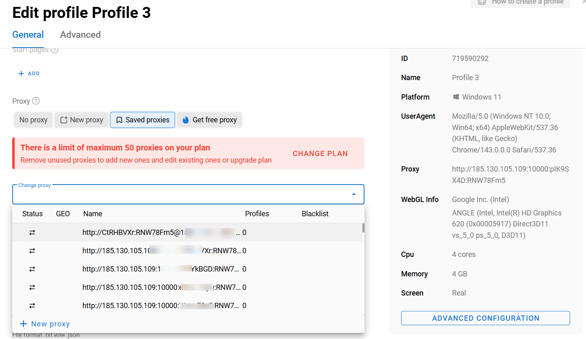This screenshot has width=586, height=339.
Task: Click the status arrows icon of second proxy row
Action: [x=32, y=251]
